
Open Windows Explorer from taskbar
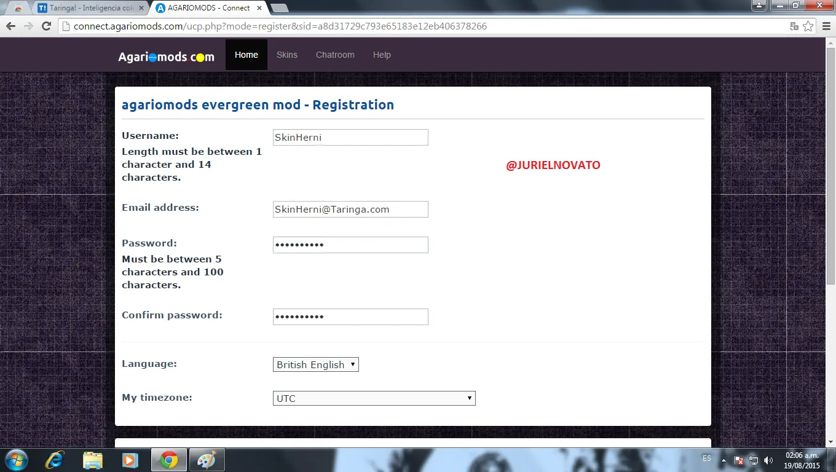click(x=93, y=460)
